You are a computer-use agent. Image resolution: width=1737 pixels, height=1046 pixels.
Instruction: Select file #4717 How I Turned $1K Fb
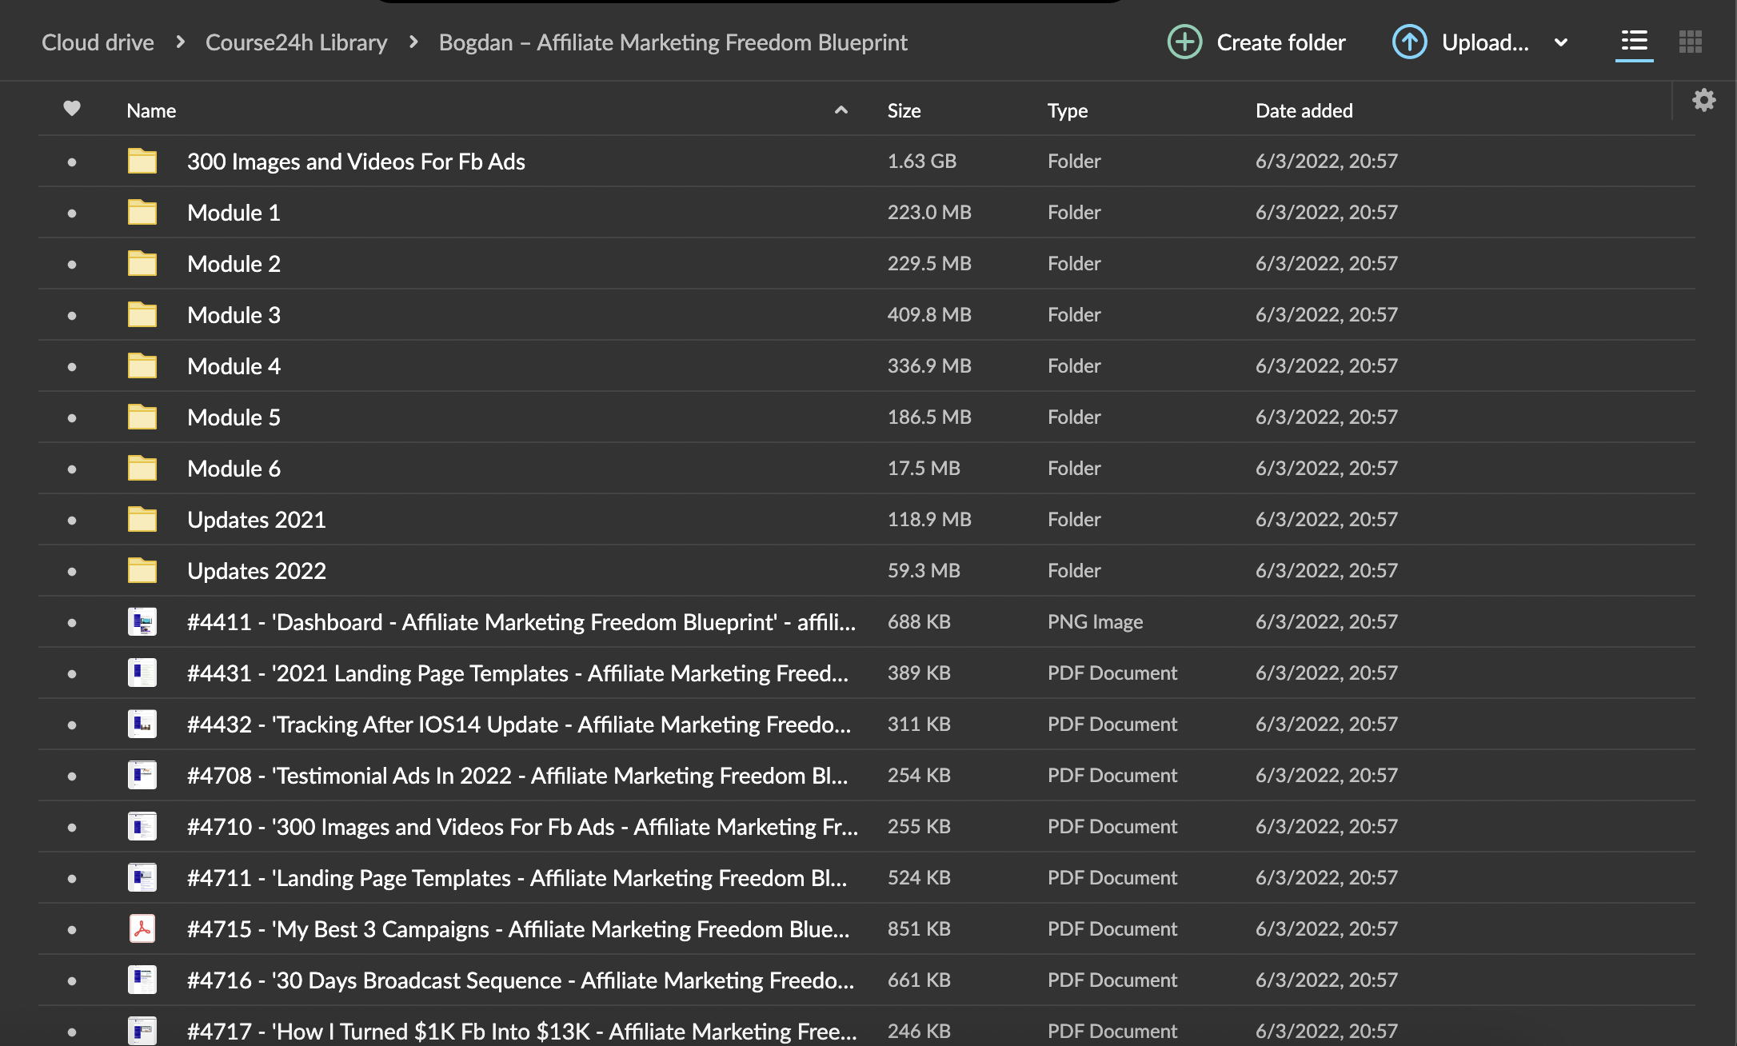[x=521, y=1032]
